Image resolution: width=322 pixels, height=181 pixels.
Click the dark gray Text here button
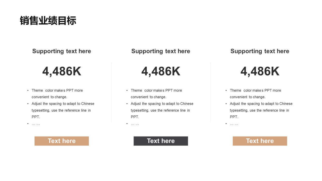(161, 141)
